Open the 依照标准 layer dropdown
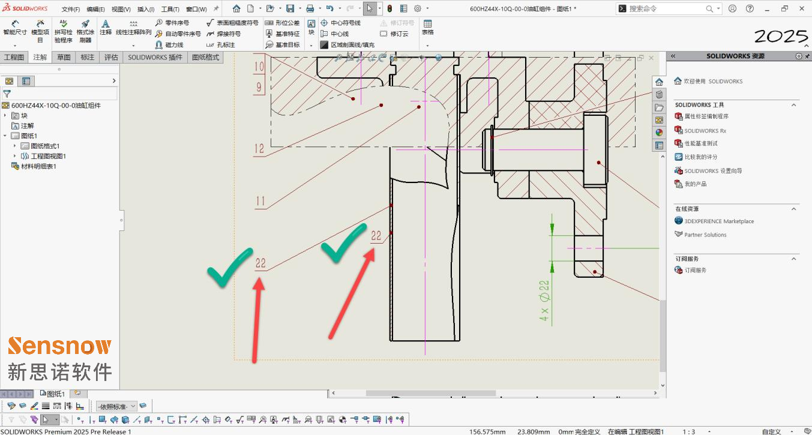Image resolution: width=812 pixels, height=435 pixels. tap(117, 406)
